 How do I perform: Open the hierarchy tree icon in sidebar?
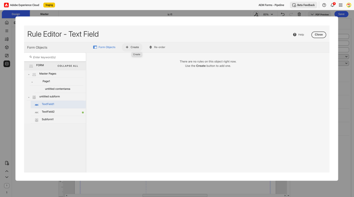coord(7,39)
